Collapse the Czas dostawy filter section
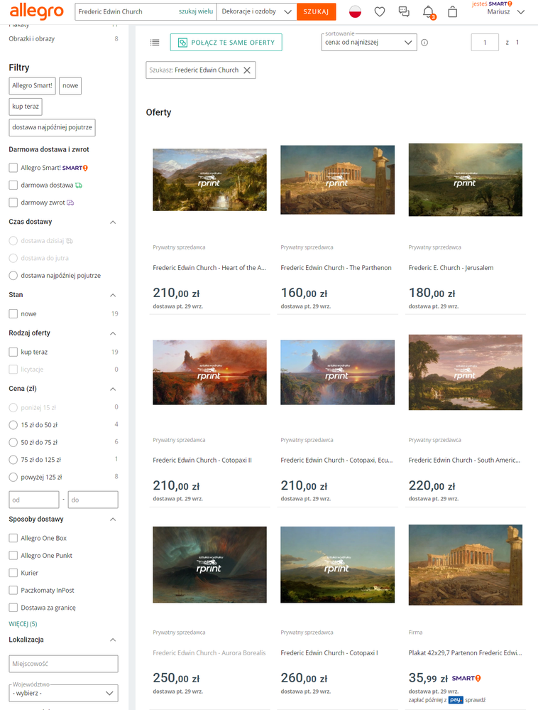 click(112, 222)
